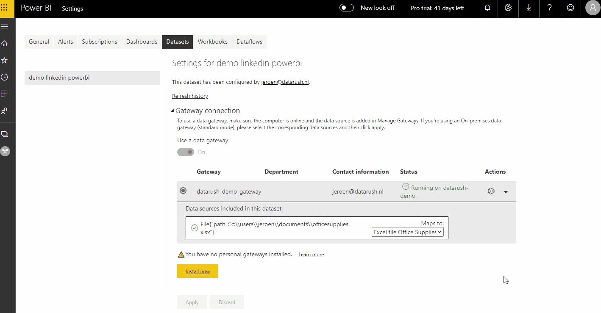This screenshot has width=601, height=313.
Task: Toggle New look switch
Action: click(x=347, y=8)
